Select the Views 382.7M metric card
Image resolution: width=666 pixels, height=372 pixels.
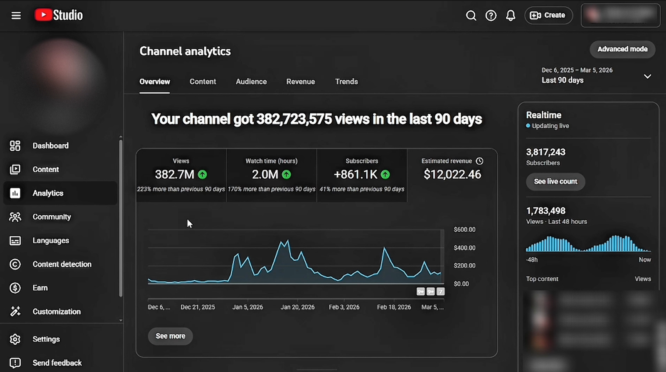(181, 175)
